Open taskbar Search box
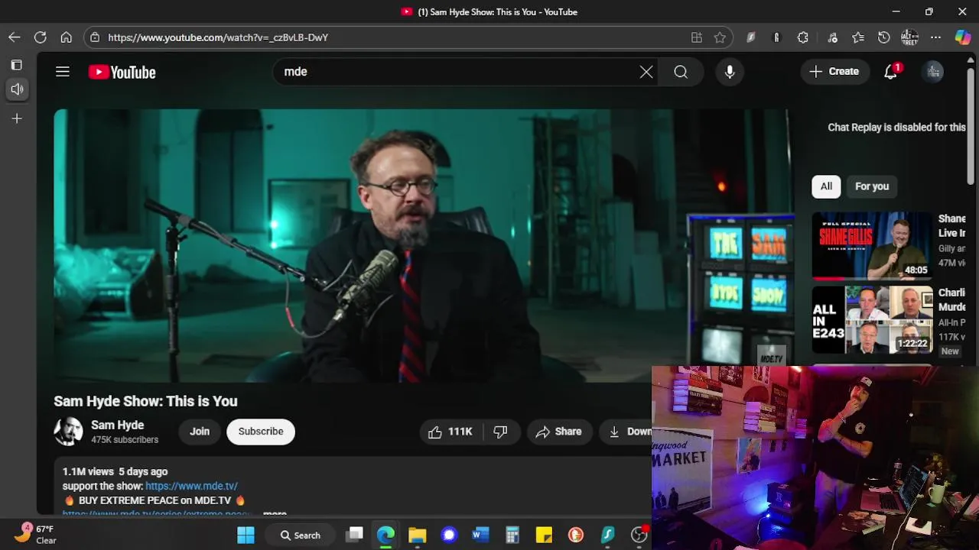This screenshot has width=979, height=550. (301, 535)
